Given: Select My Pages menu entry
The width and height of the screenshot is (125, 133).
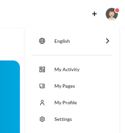Looking at the screenshot, I should coord(72,86).
